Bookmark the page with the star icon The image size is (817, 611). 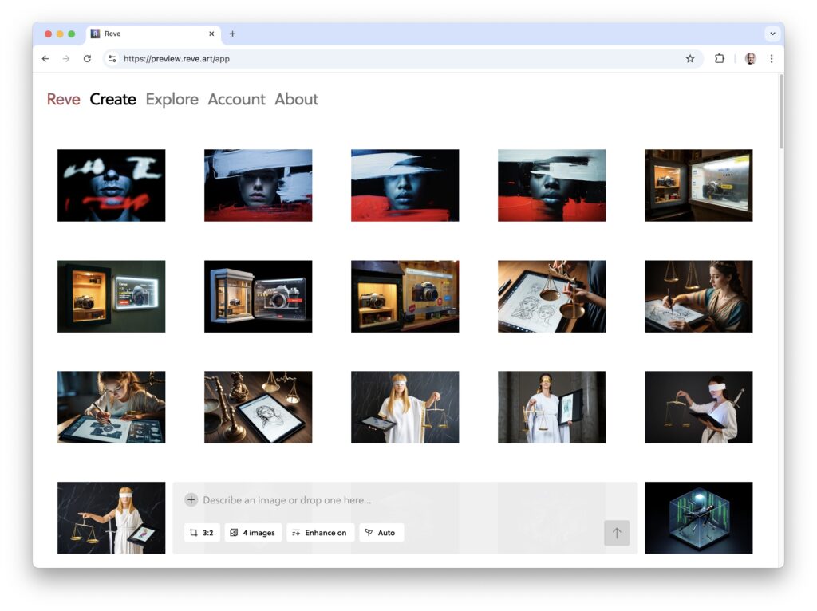[x=690, y=58]
